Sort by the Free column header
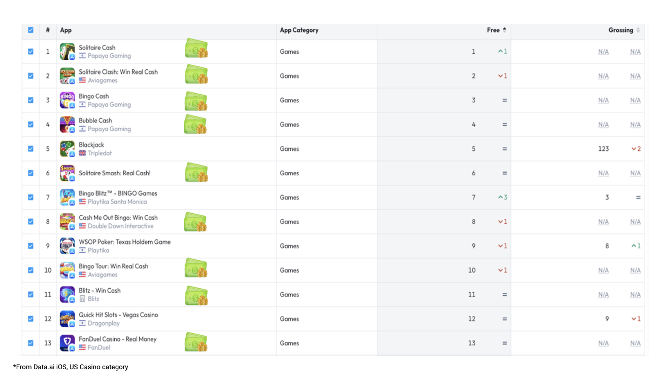 pyautogui.click(x=496, y=30)
